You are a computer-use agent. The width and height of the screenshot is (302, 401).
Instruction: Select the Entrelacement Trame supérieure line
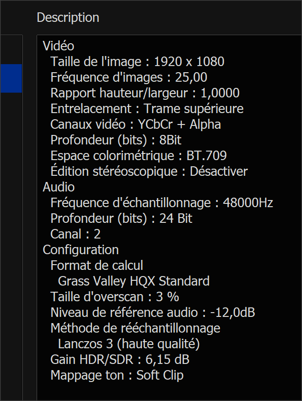(146, 109)
